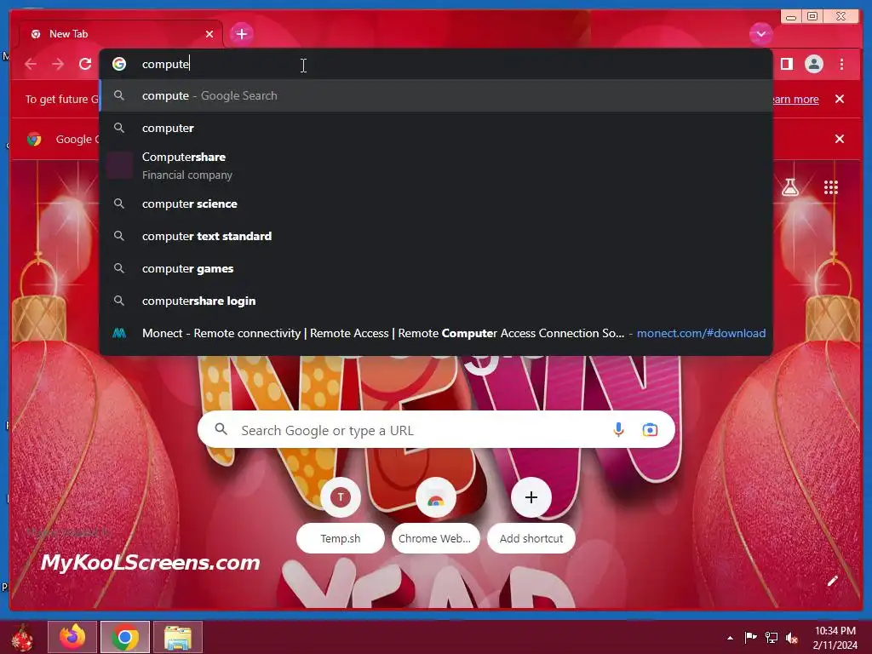Viewport: 872px width, 654px height.
Task: Click the network tray icon
Action: 772,637
